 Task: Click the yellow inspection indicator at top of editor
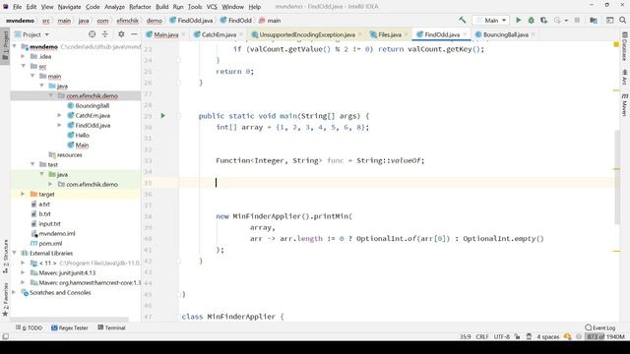point(616,44)
